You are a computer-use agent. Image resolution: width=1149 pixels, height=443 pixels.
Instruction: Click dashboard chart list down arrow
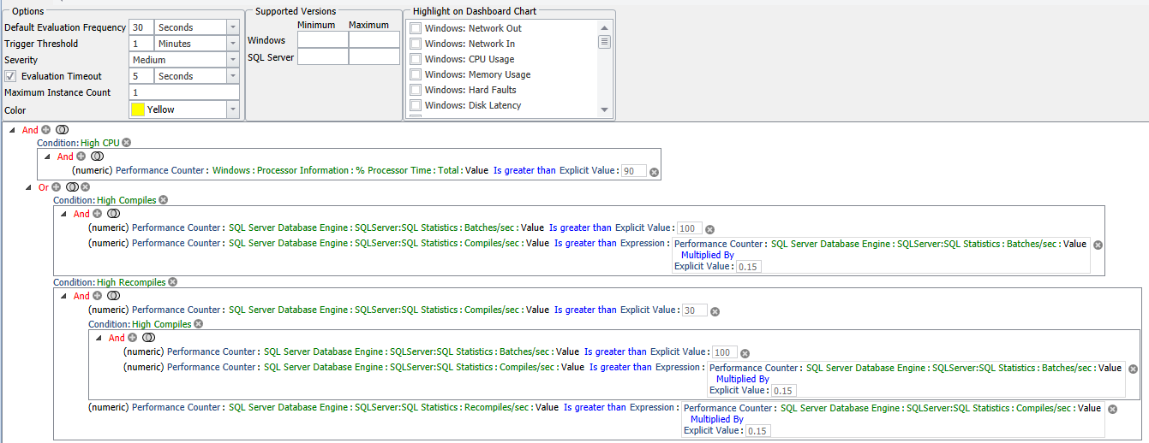coord(604,109)
